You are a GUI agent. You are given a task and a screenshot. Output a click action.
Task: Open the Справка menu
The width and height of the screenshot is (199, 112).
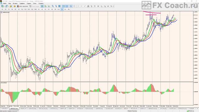point(41,3)
